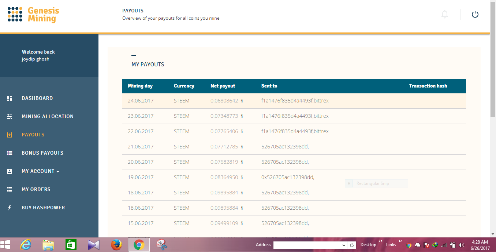Viewport: 496px width, 252px height.
Task: Click the 0.07765406 payout value
Action: point(224,131)
